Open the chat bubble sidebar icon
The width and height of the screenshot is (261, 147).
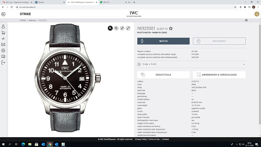click(x=3, y=56)
